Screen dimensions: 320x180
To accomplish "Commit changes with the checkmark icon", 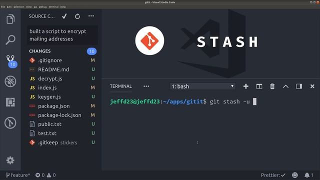I will click(x=64, y=16).
